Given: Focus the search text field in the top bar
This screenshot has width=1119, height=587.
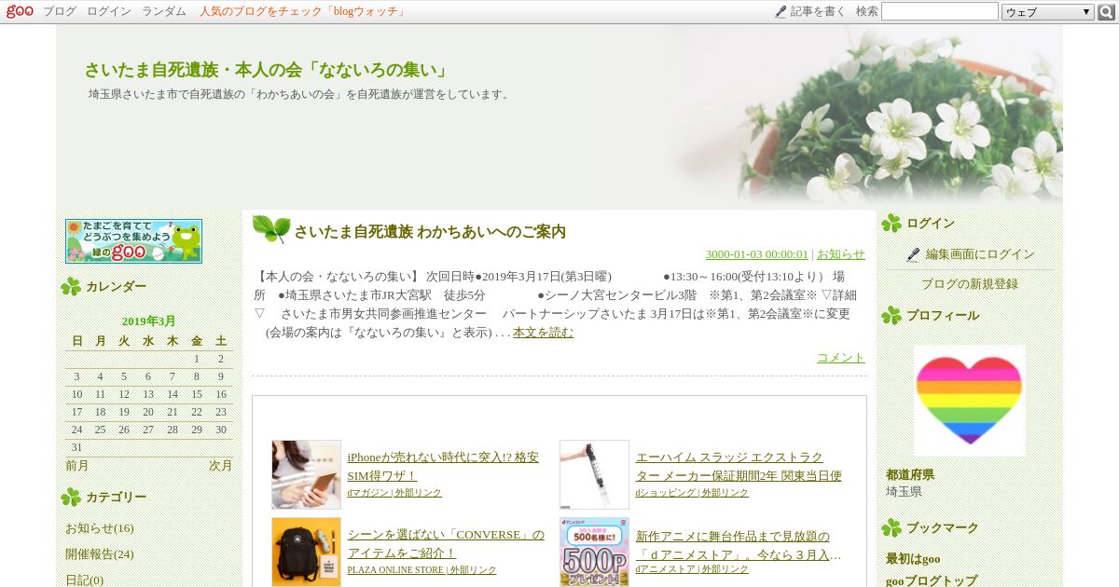Looking at the screenshot, I should (x=940, y=11).
